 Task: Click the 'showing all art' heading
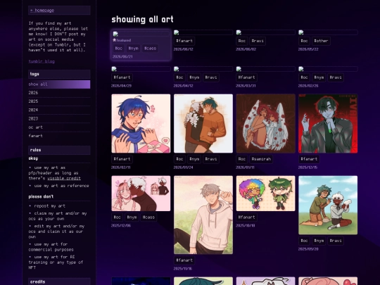coord(142,20)
